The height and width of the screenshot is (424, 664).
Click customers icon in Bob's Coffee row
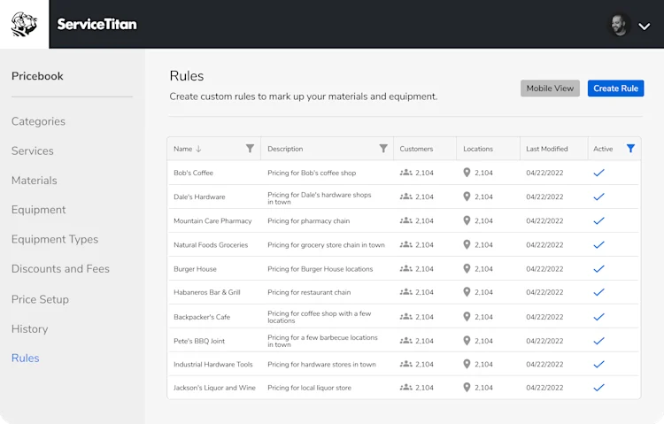(405, 173)
